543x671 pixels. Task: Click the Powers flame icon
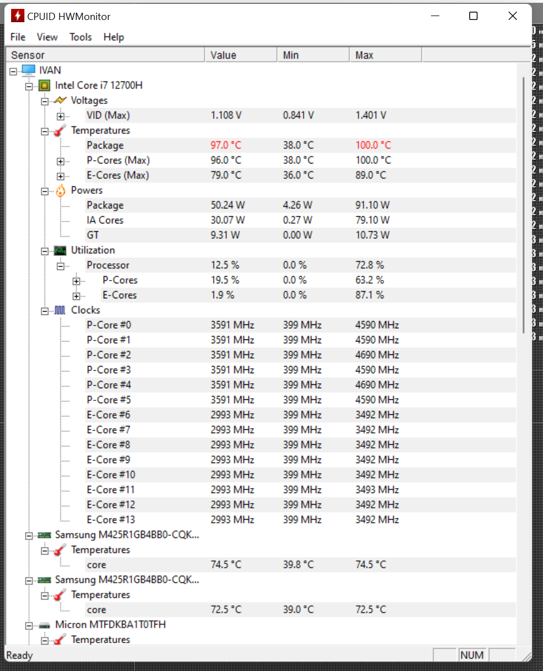pos(60,190)
